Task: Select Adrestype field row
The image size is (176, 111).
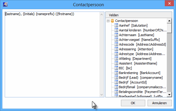Action: click(142, 54)
